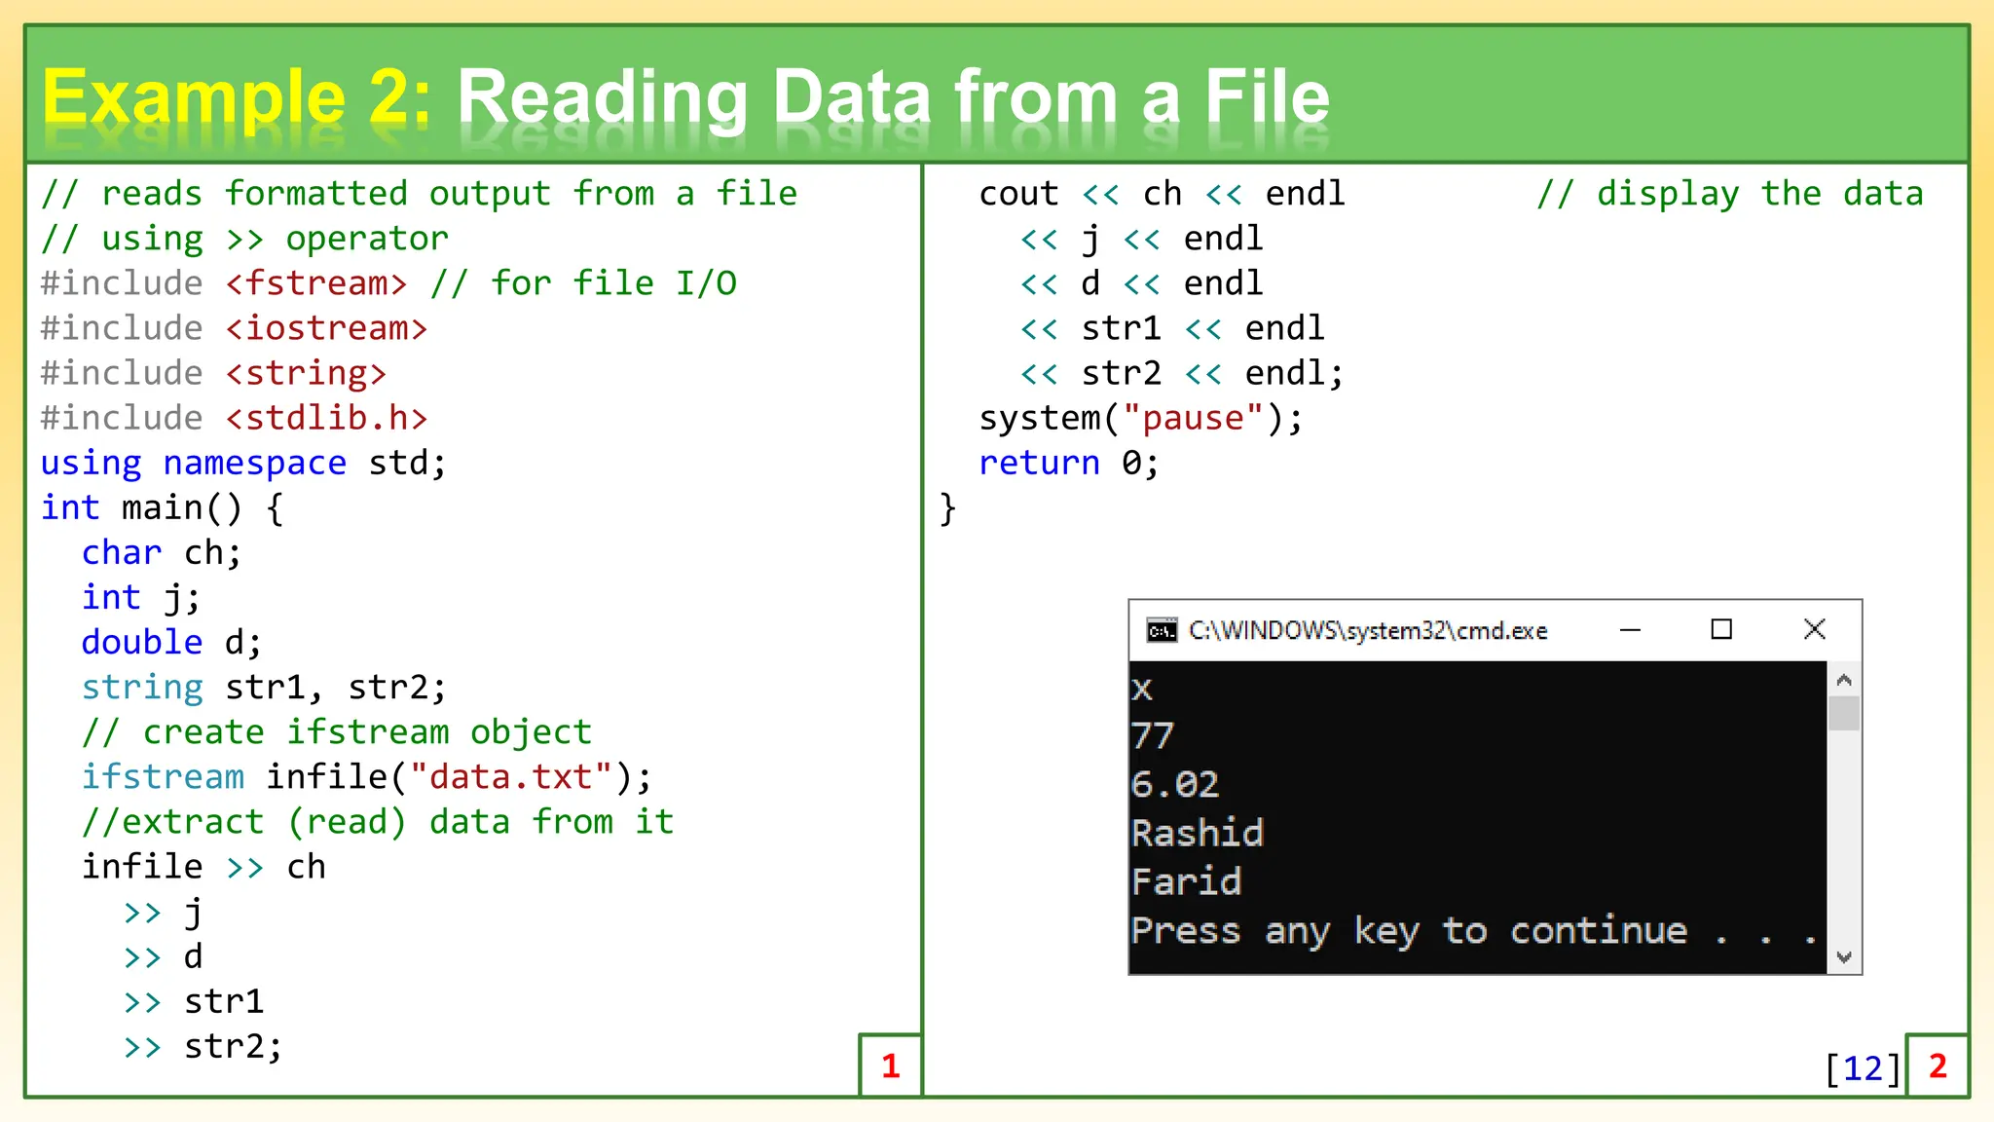This screenshot has height=1122, width=1994.
Task: Click the console scrollbar down arrow
Action: tap(1843, 957)
